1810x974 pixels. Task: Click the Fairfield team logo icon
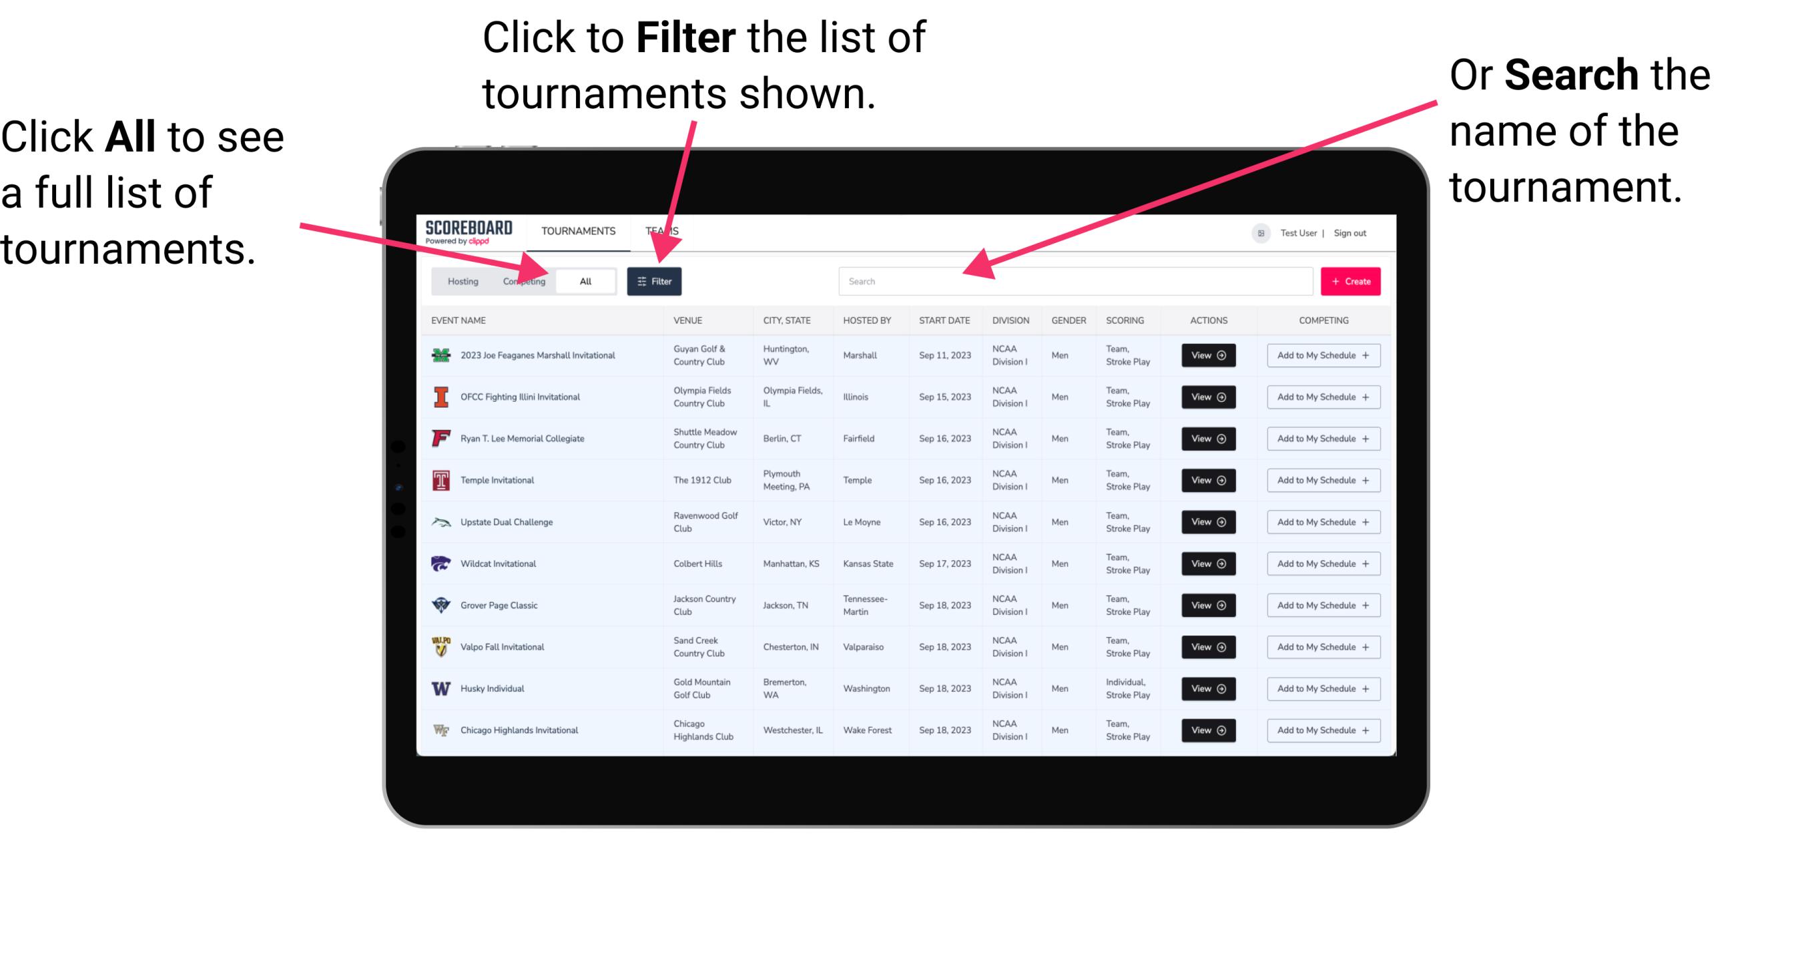(440, 438)
